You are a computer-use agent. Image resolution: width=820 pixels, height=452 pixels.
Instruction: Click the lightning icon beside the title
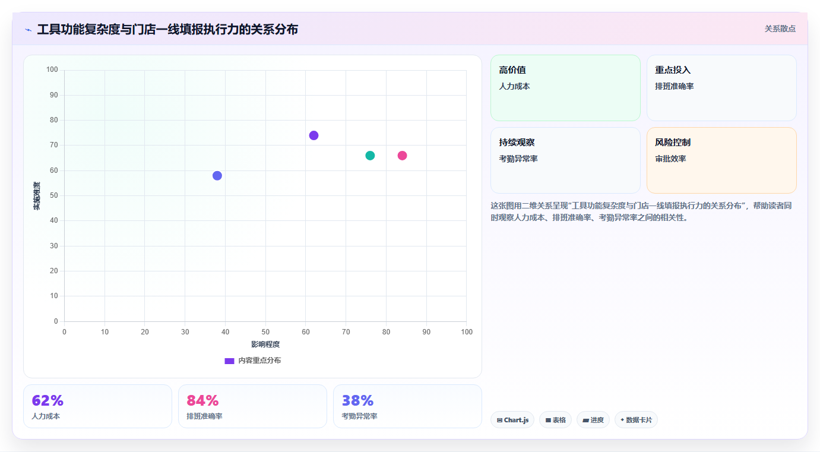(x=28, y=30)
